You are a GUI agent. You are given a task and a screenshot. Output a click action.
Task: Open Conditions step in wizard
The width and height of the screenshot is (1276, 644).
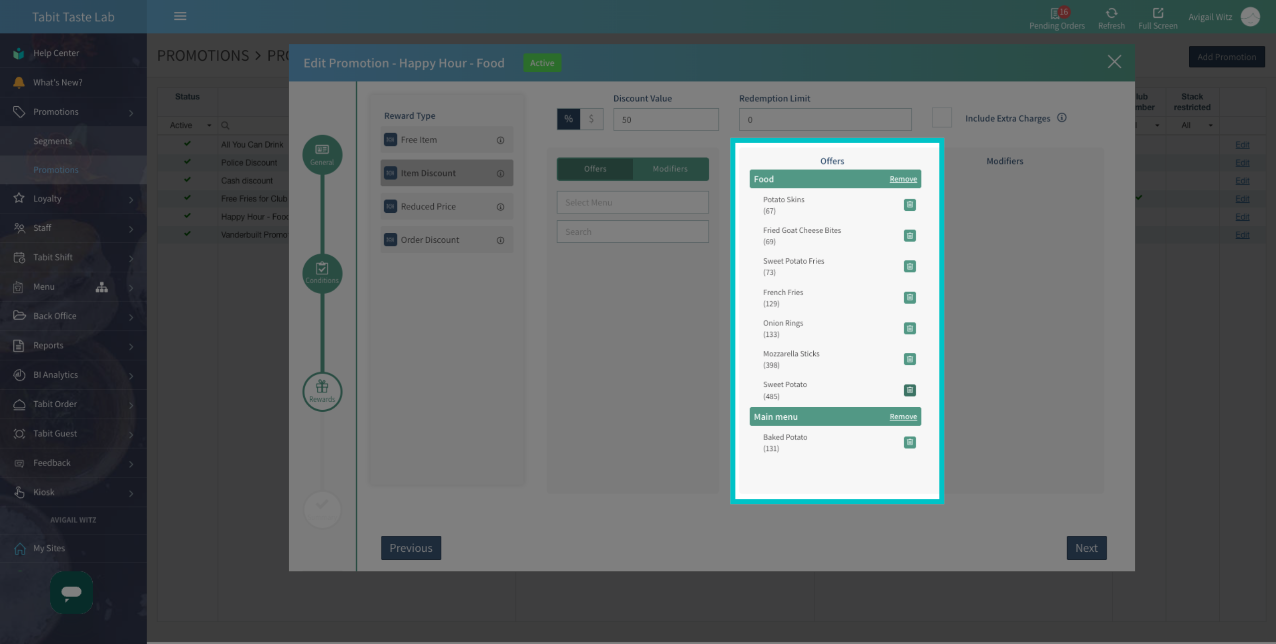click(322, 273)
